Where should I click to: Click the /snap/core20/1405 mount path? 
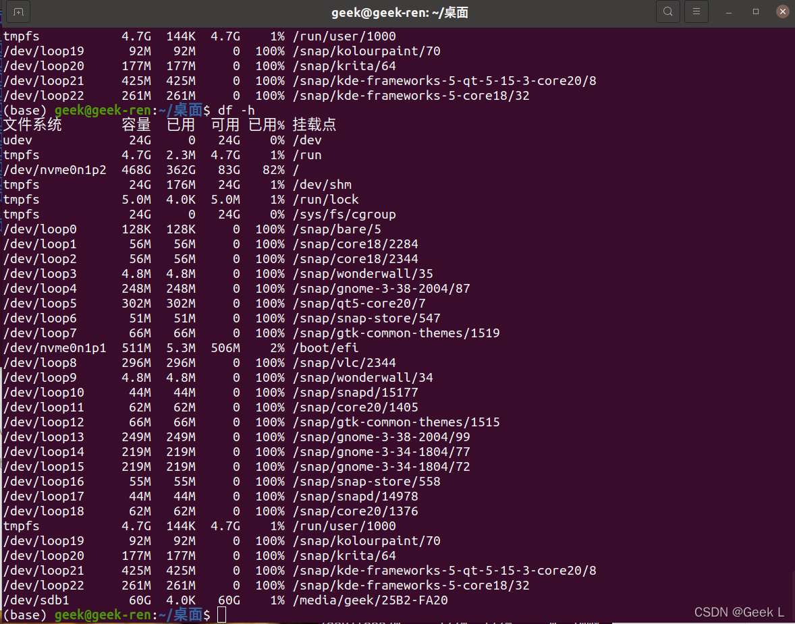tap(356, 407)
